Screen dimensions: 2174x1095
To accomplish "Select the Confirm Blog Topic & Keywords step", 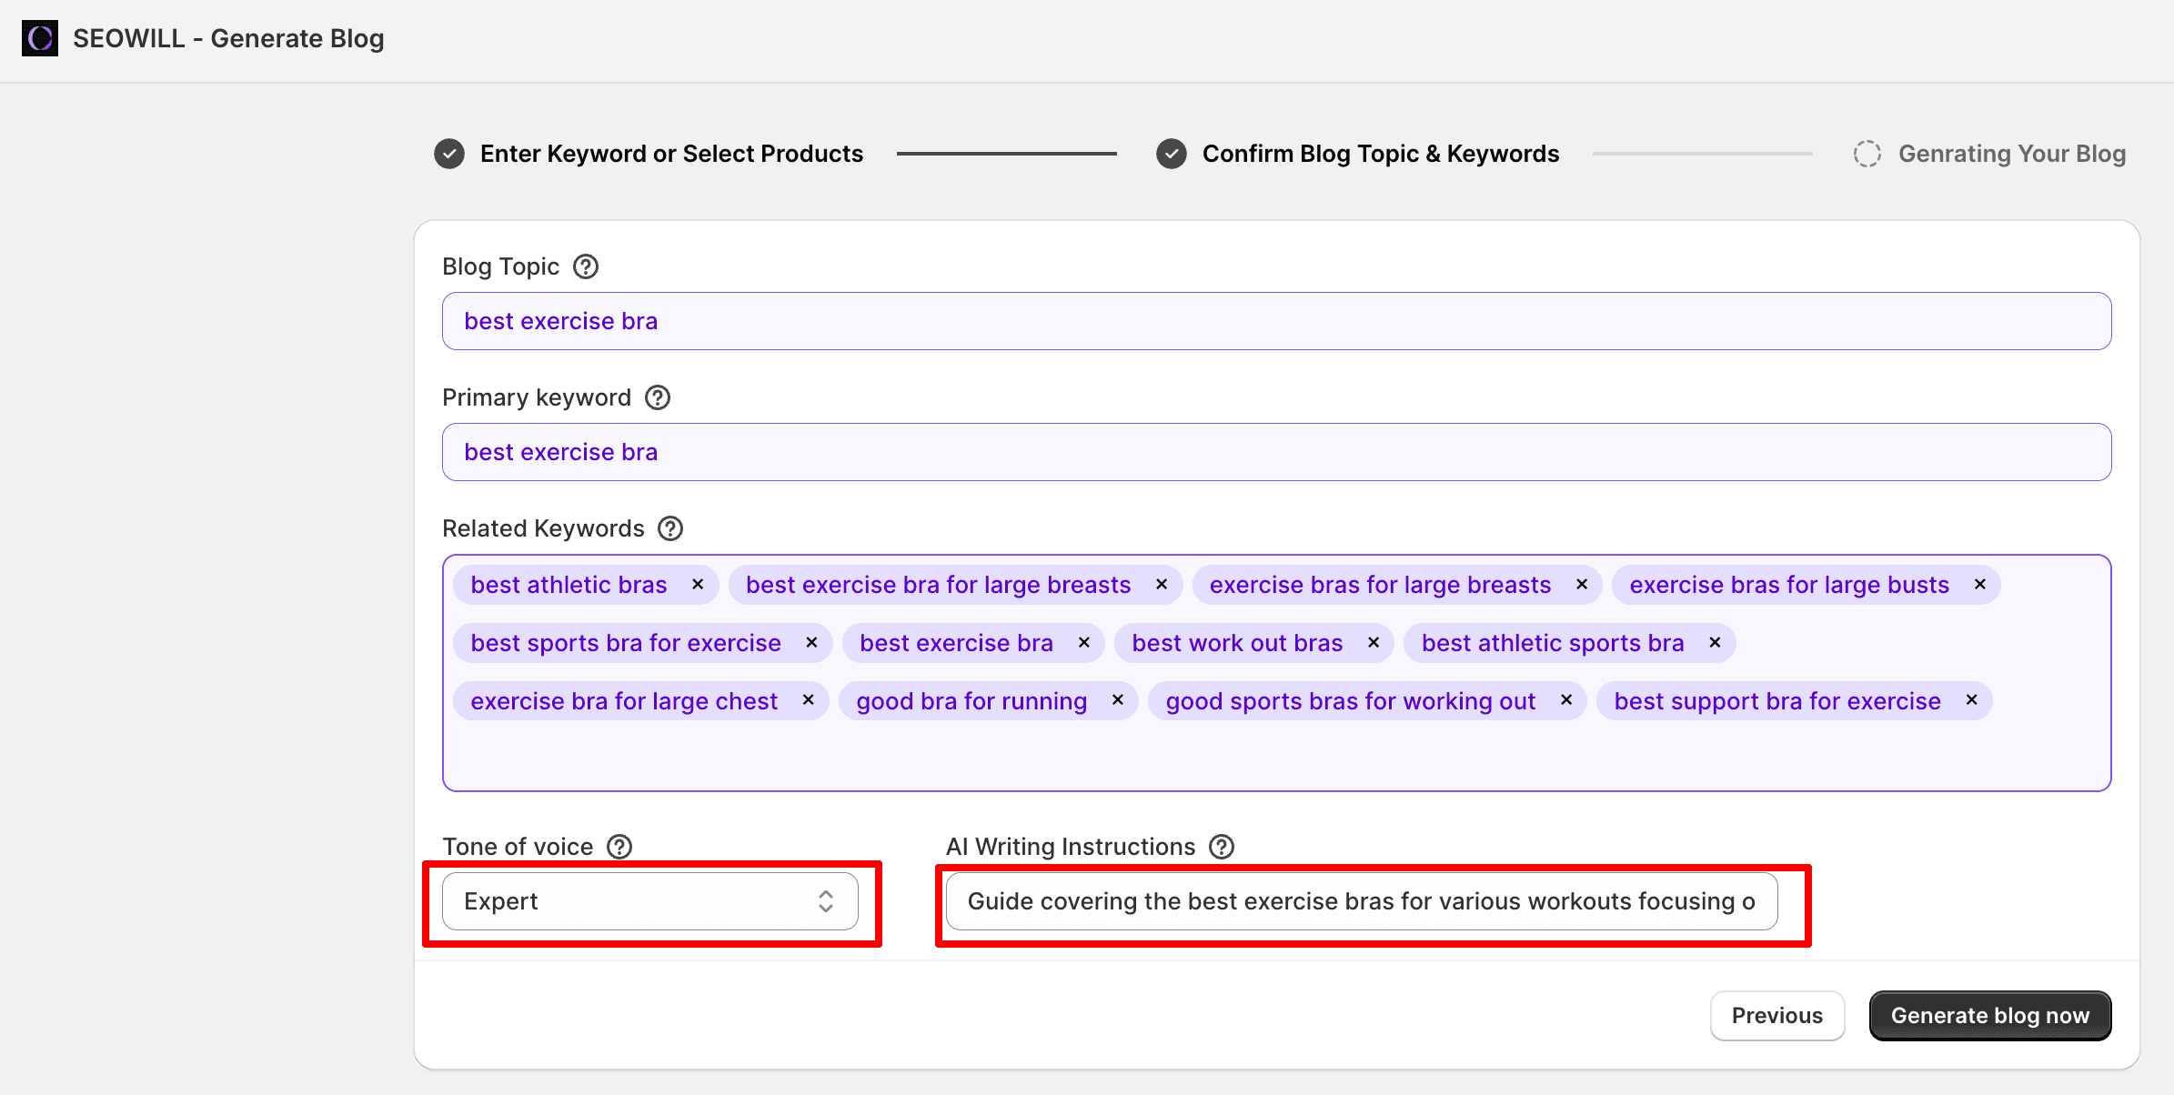I will 1379,153.
